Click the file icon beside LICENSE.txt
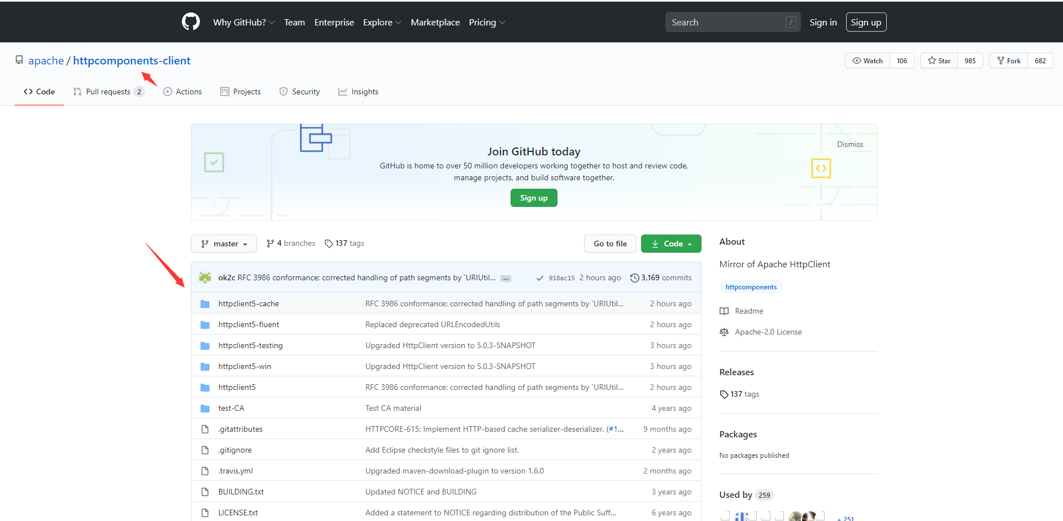 click(204, 512)
